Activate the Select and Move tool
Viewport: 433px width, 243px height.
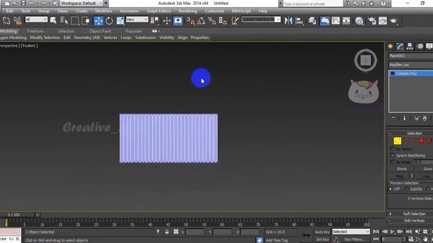[x=98, y=21]
